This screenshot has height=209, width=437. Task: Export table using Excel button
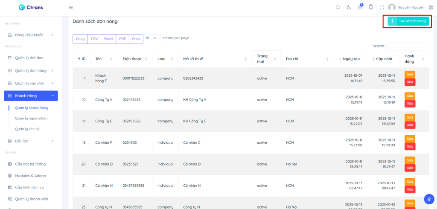(x=108, y=39)
